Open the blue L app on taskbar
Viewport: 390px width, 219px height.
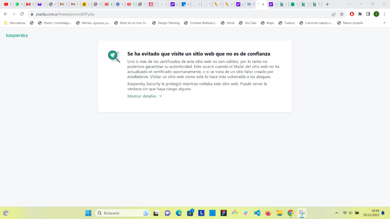(x=201, y=213)
